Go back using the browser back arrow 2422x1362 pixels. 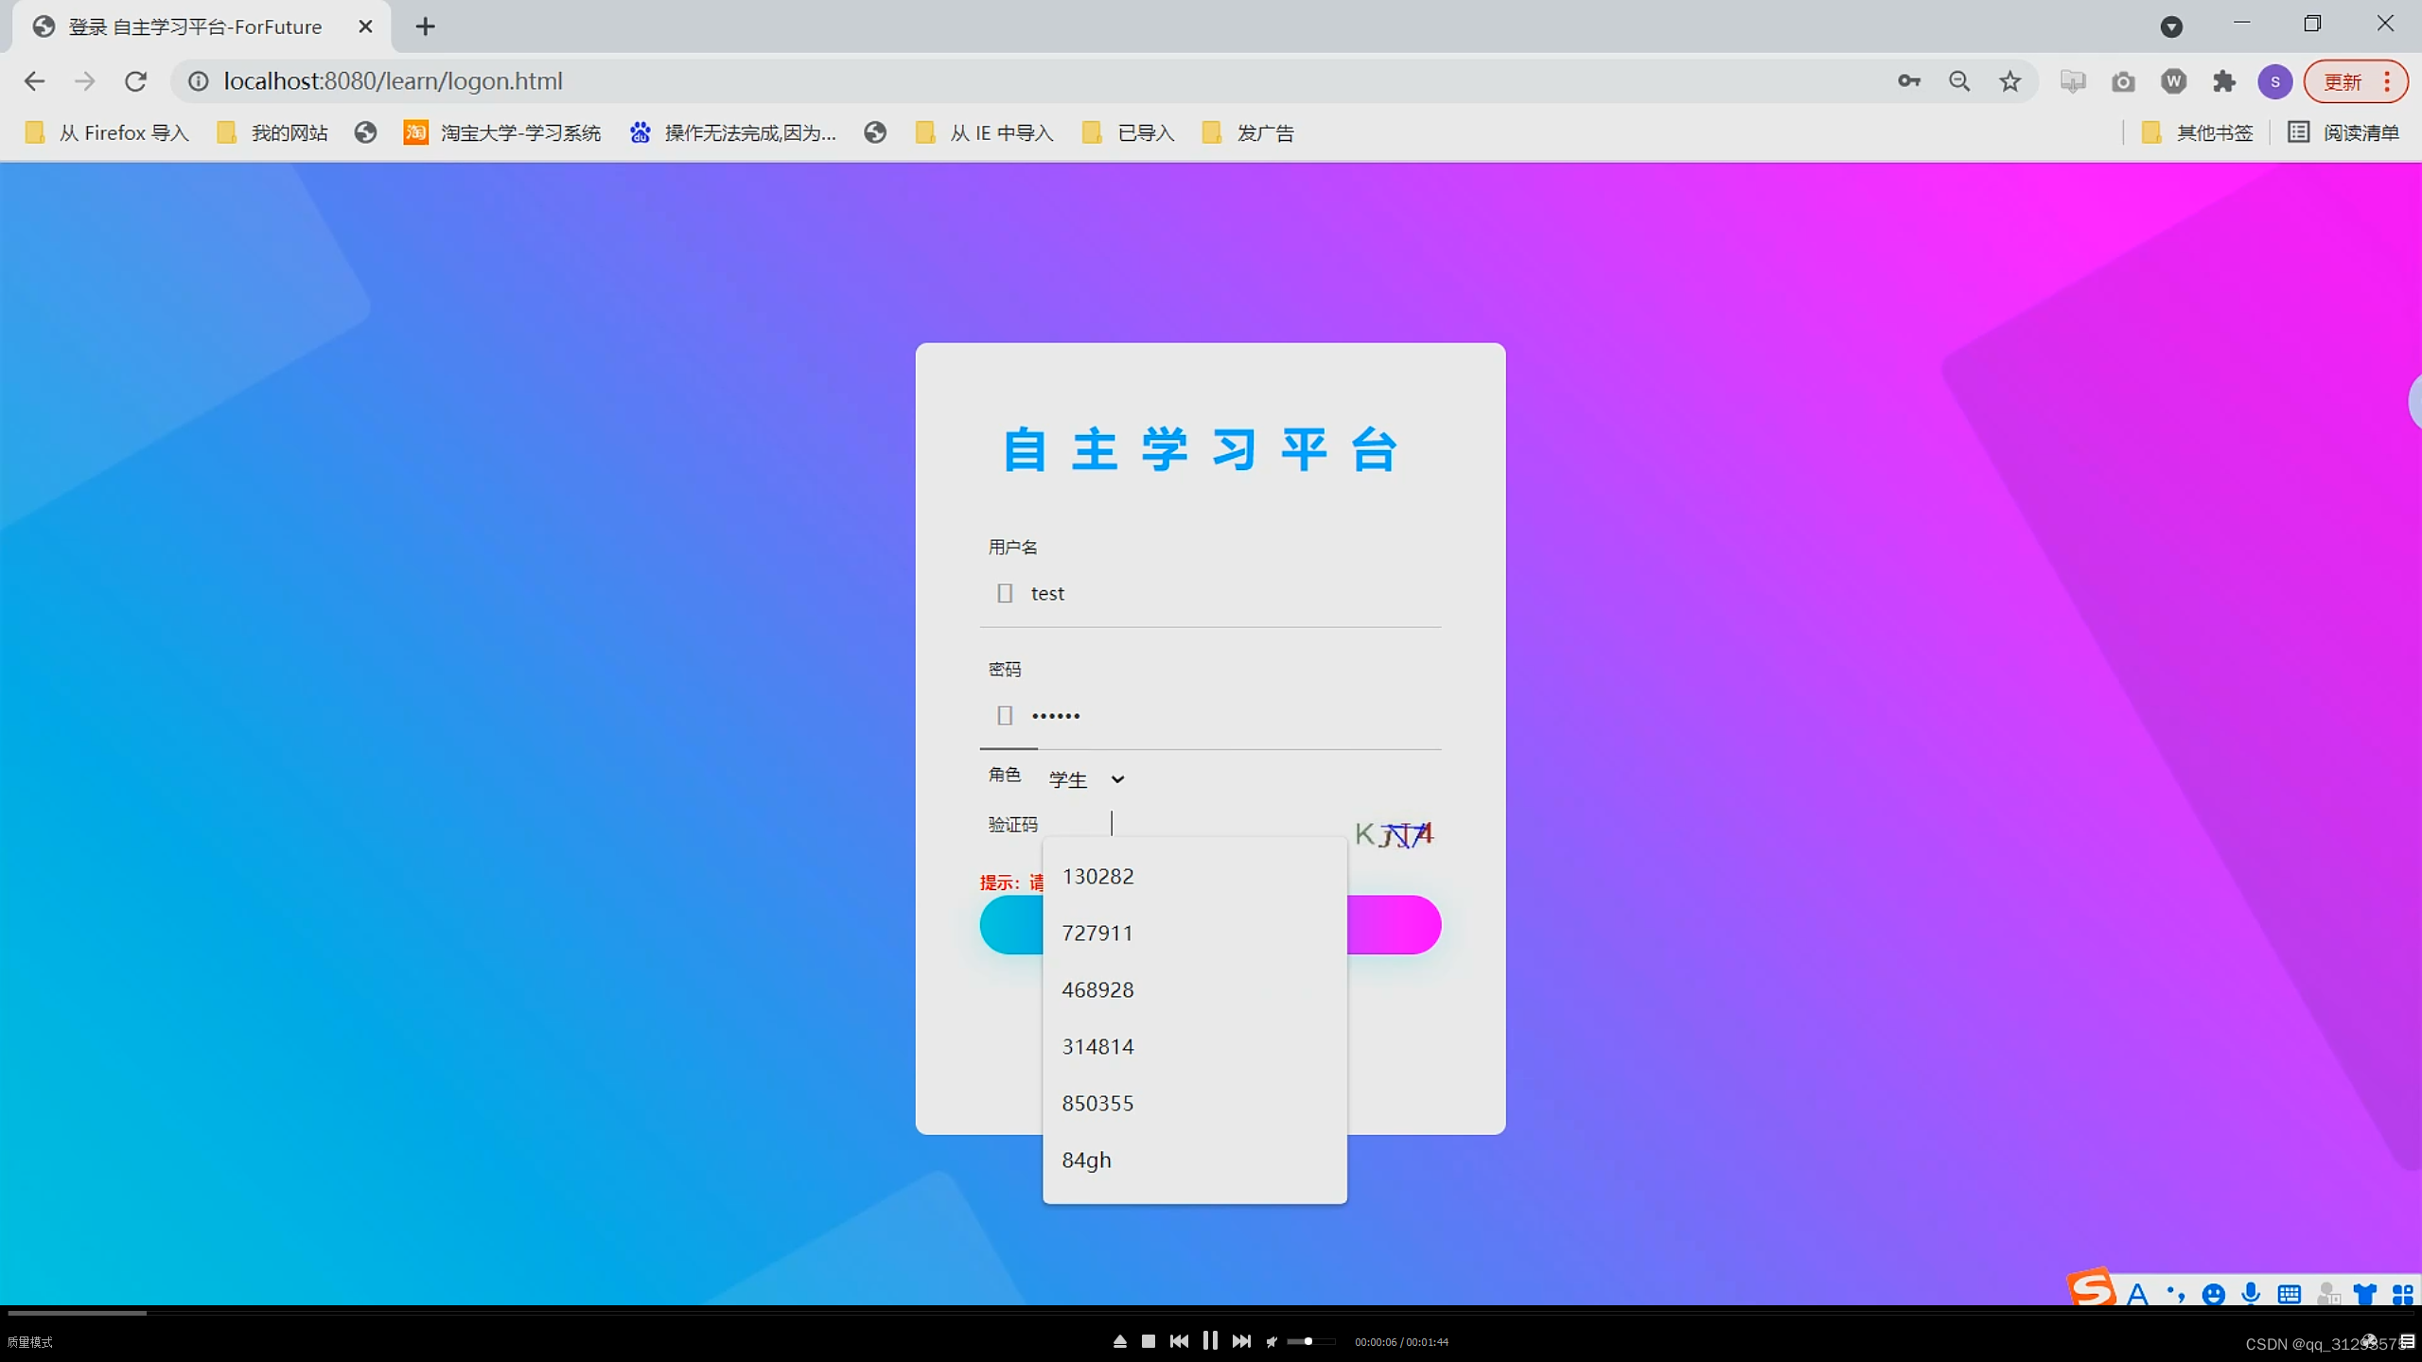(x=34, y=81)
